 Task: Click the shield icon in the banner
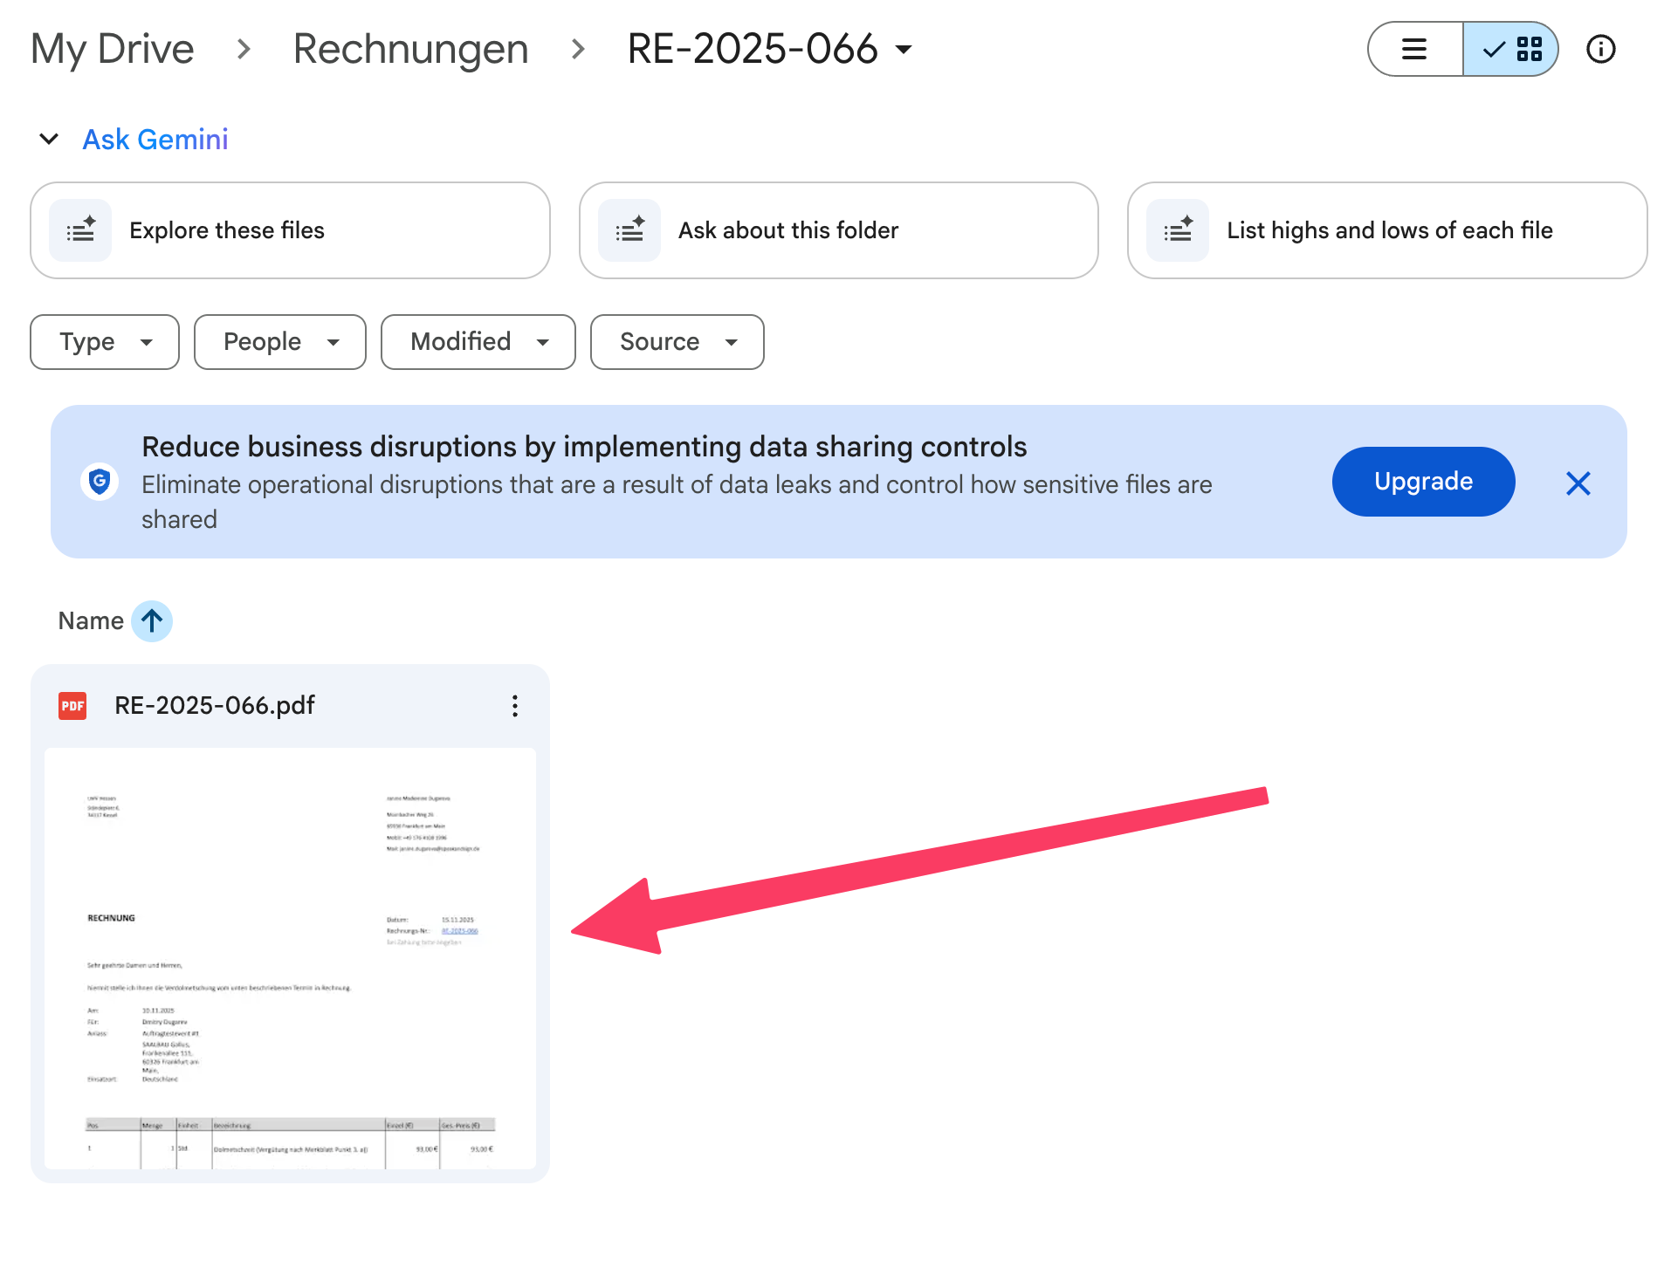(100, 481)
